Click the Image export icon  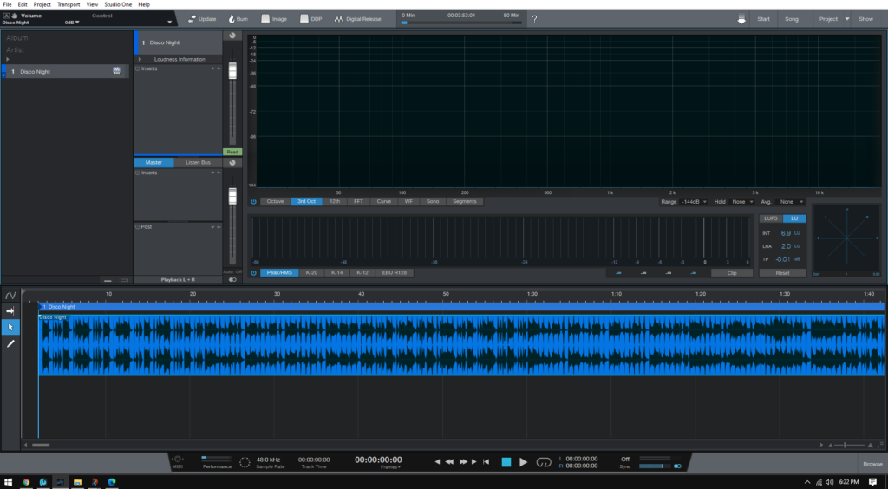point(265,19)
